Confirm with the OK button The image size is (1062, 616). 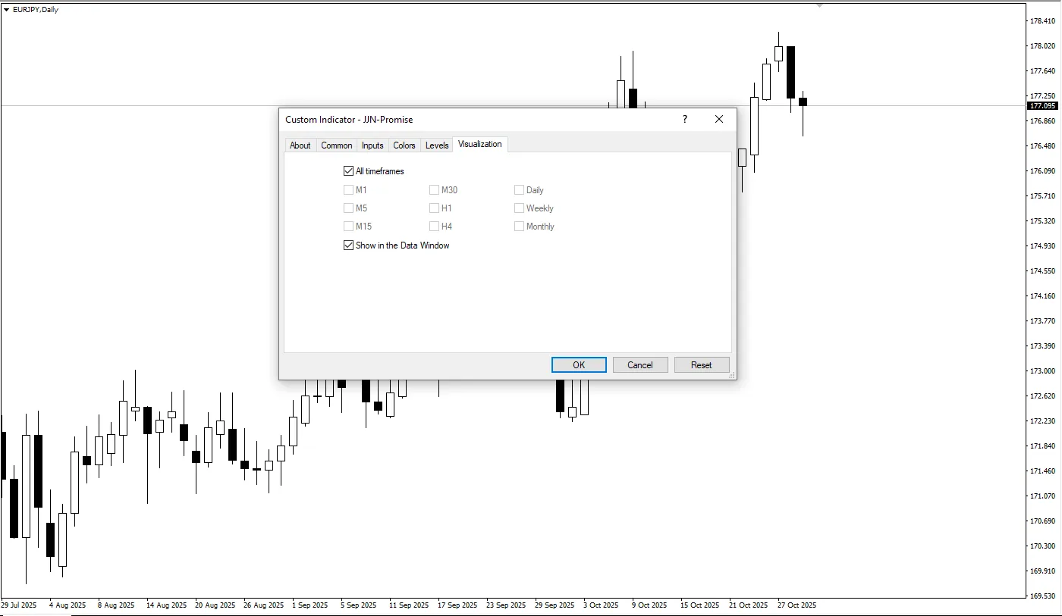[579, 364]
